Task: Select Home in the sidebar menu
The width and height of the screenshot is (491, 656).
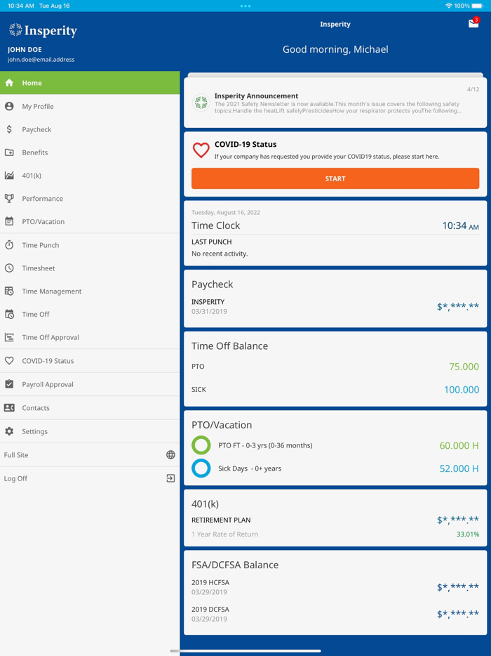Action: (x=90, y=83)
